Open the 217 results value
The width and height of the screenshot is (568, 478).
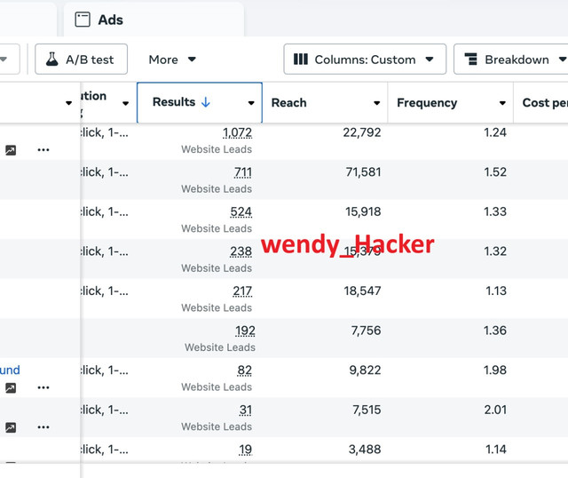pyautogui.click(x=242, y=291)
